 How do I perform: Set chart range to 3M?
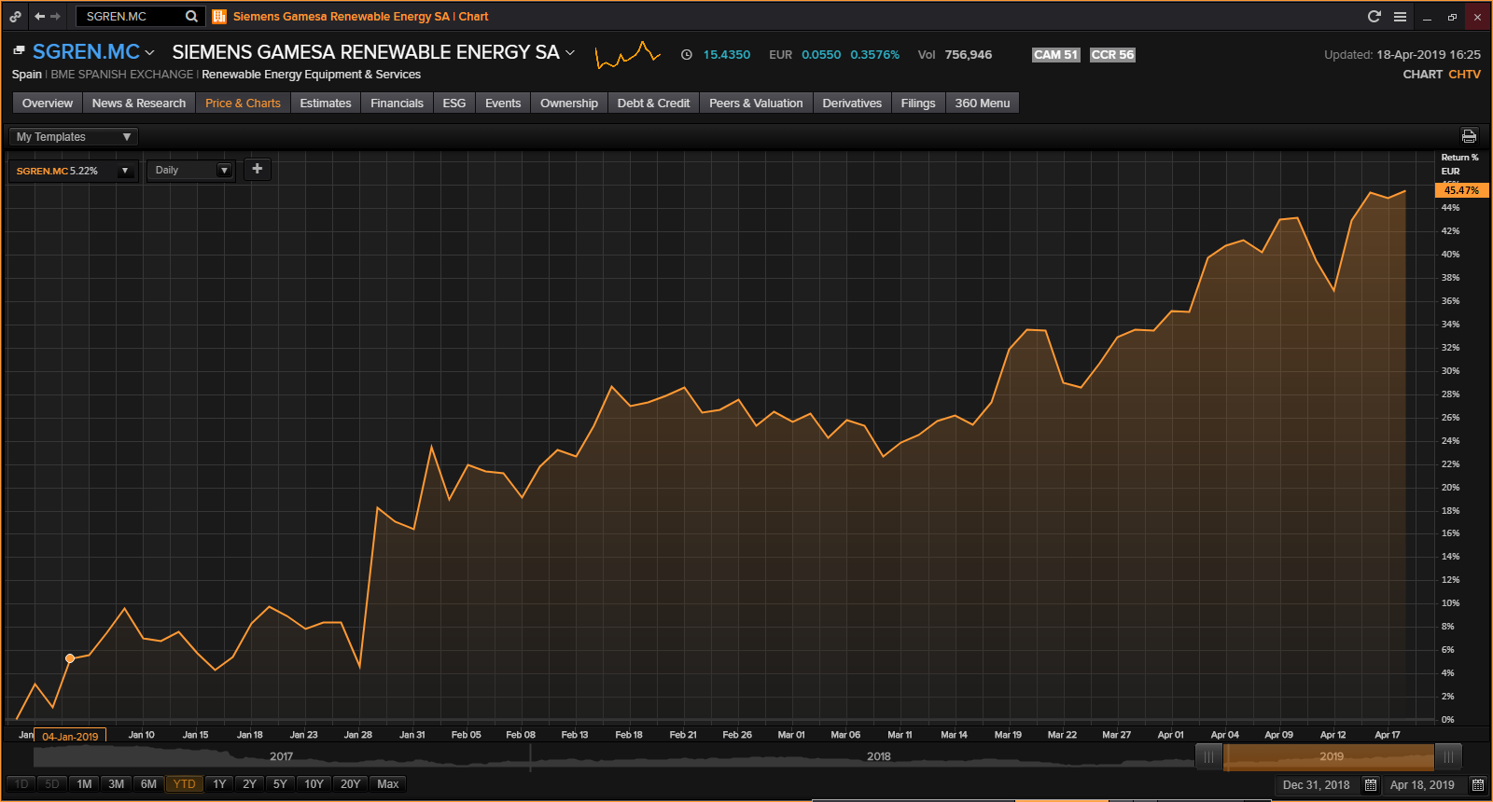116,784
